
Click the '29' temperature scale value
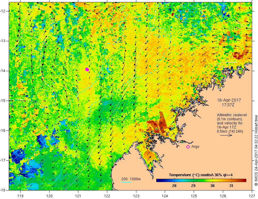tap(193, 186)
